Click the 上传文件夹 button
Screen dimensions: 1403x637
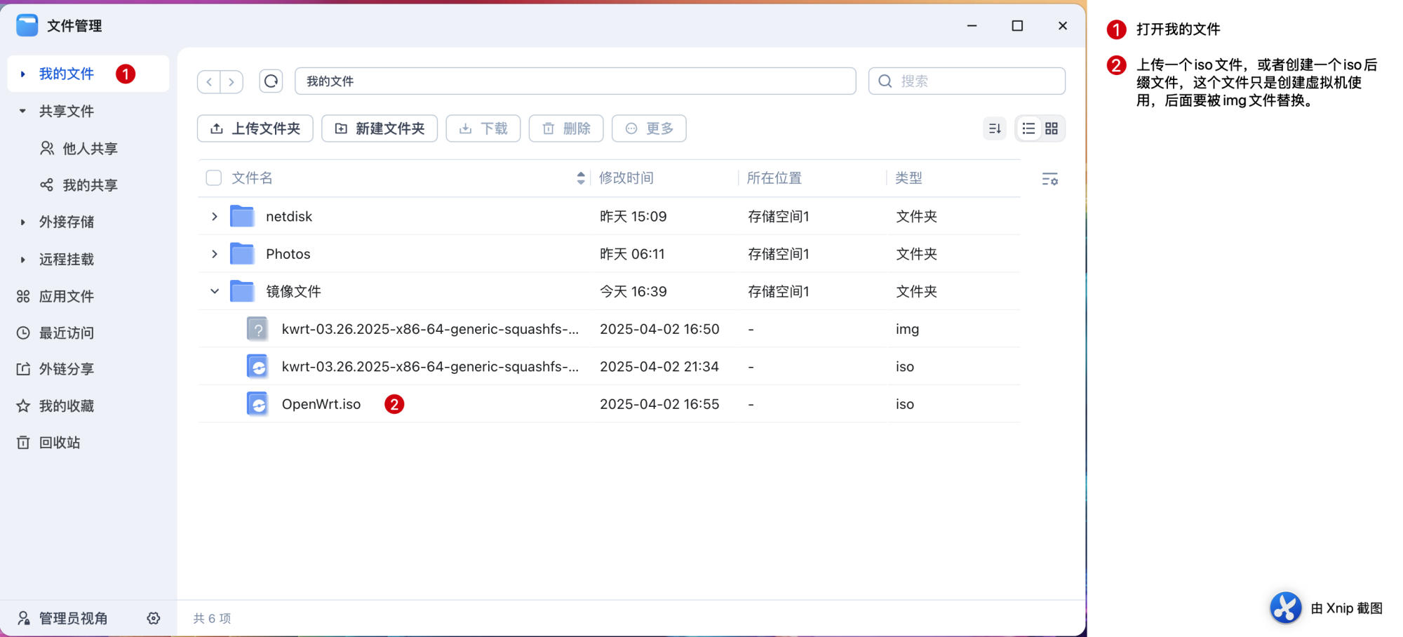point(255,128)
